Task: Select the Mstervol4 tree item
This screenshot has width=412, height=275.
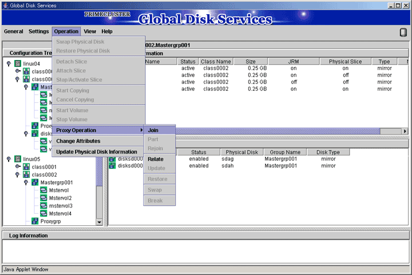Action: (x=60, y=213)
